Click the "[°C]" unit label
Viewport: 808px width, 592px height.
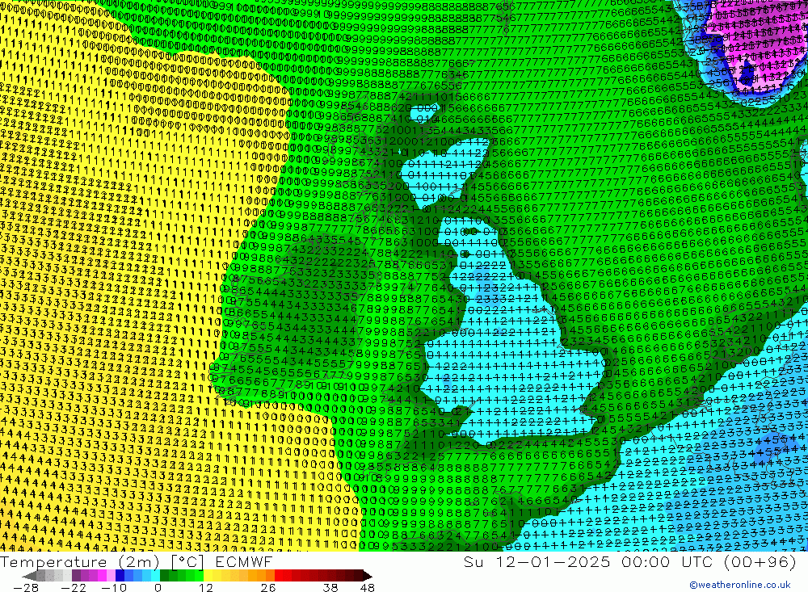click(x=187, y=562)
